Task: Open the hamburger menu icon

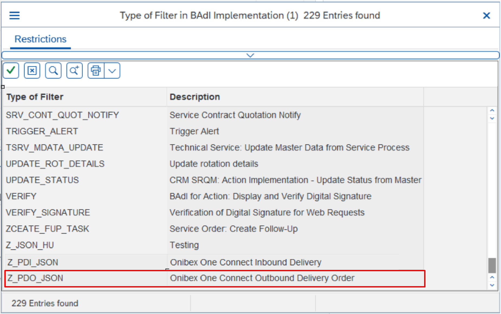Action: tap(14, 15)
